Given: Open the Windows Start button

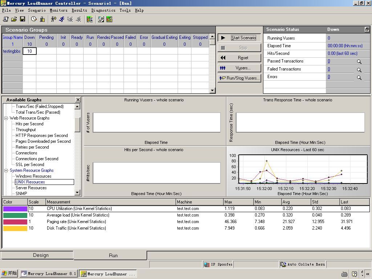Looking at the screenshot, I should [x=9, y=274].
